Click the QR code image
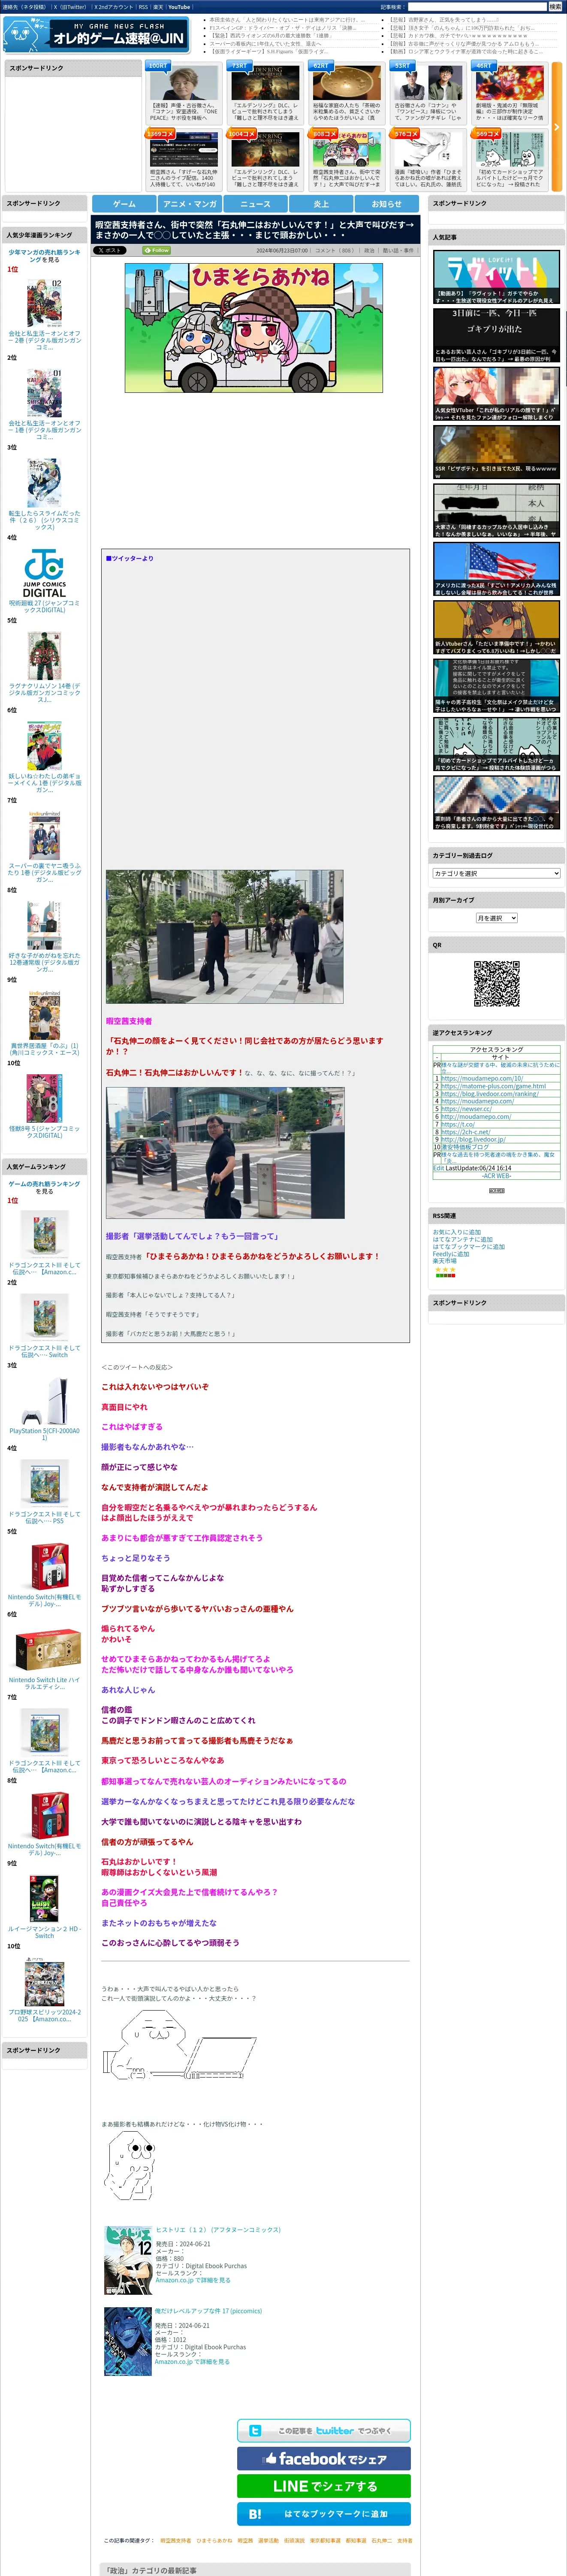This screenshot has width=567, height=2576. click(496, 983)
